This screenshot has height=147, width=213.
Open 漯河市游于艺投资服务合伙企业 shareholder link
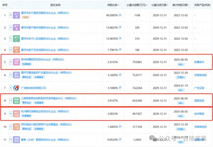(45, 50)
